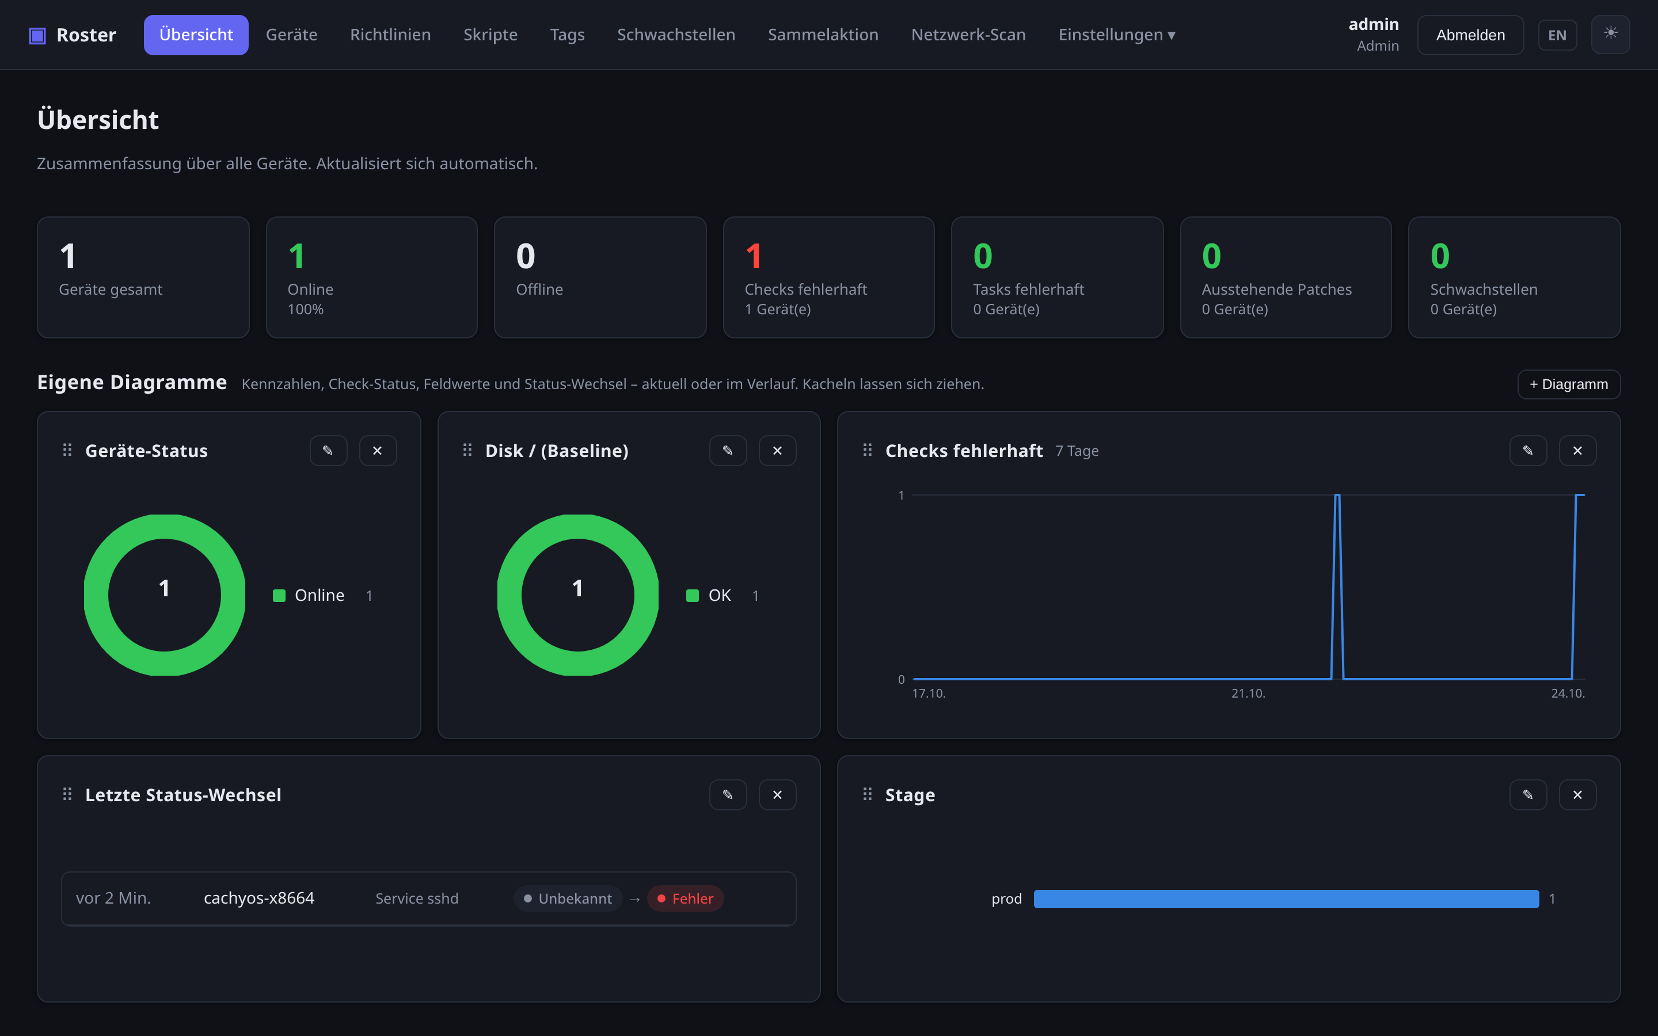Viewport: 1658px width, 1036px height.
Task: Click the Abmelden button
Action: (1470, 35)
